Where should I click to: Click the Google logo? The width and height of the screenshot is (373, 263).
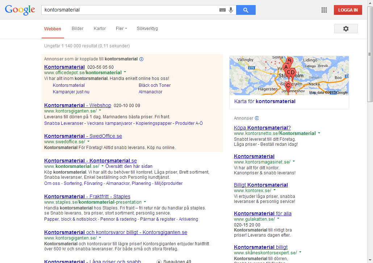(x=20, y=10)
